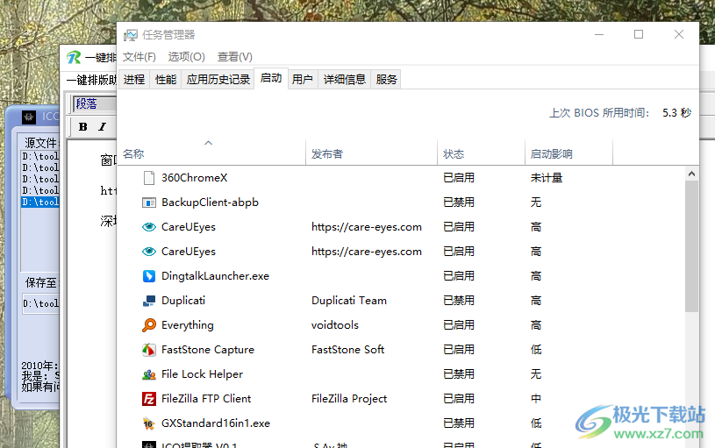Image resolution: width=715 pixels, height=448 pixels.
Task: Click publisher Duplicati Team
Action: pos(349,301)
